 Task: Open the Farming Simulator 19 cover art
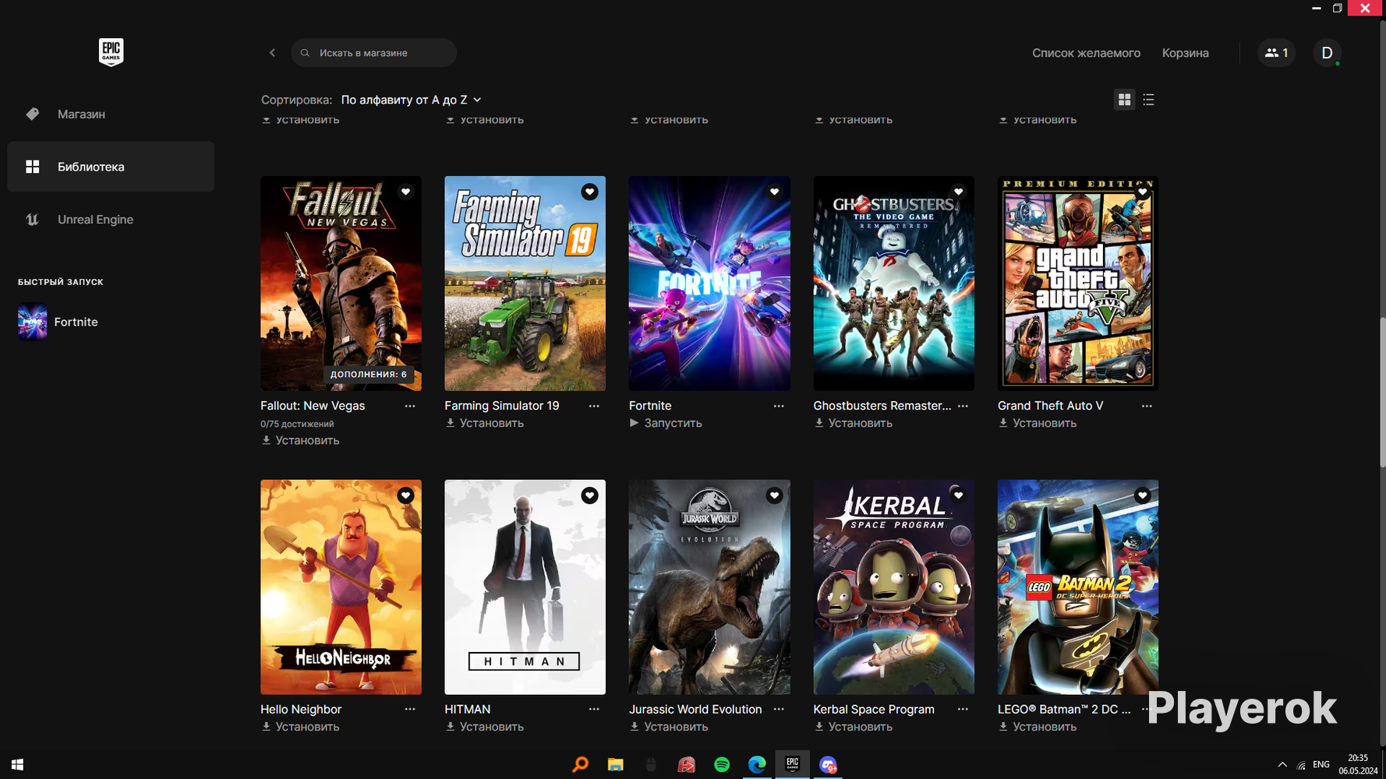click(x=525, y=284)
